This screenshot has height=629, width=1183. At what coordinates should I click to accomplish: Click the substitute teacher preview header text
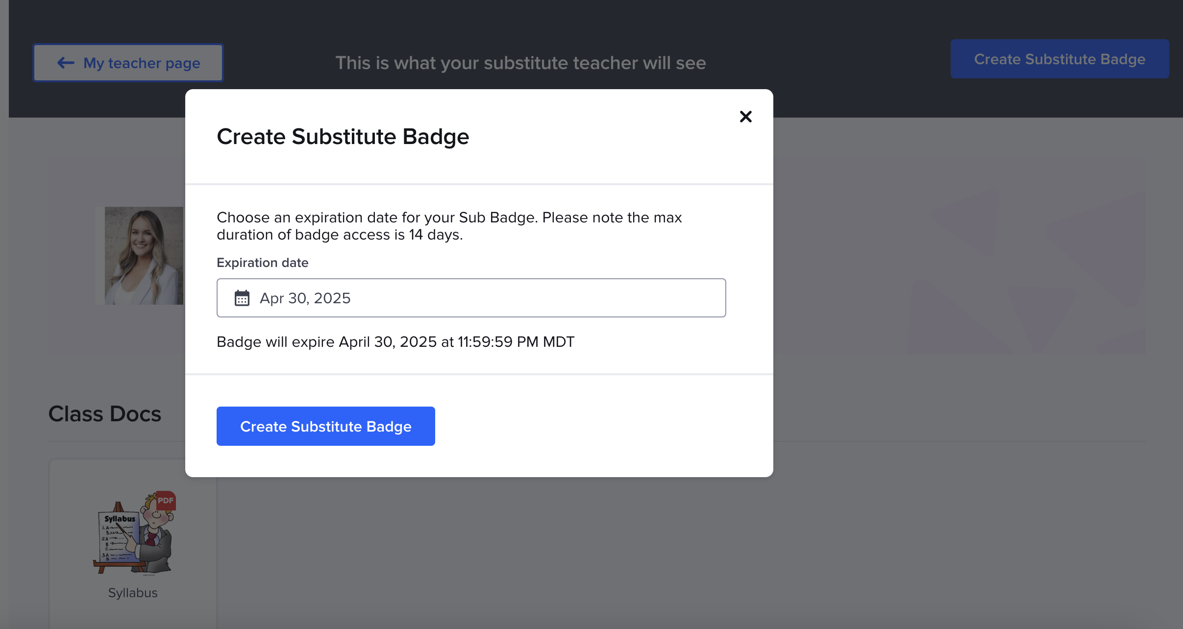point(520,62)
